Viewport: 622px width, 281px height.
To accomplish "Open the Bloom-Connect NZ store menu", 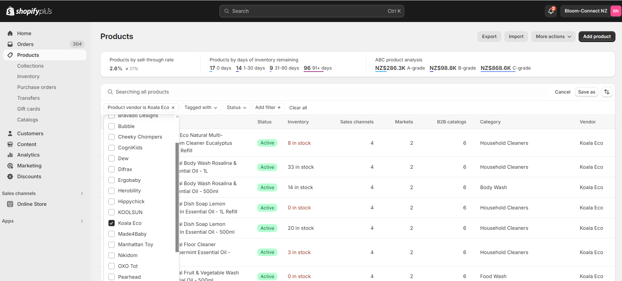I will pos(591,11).
